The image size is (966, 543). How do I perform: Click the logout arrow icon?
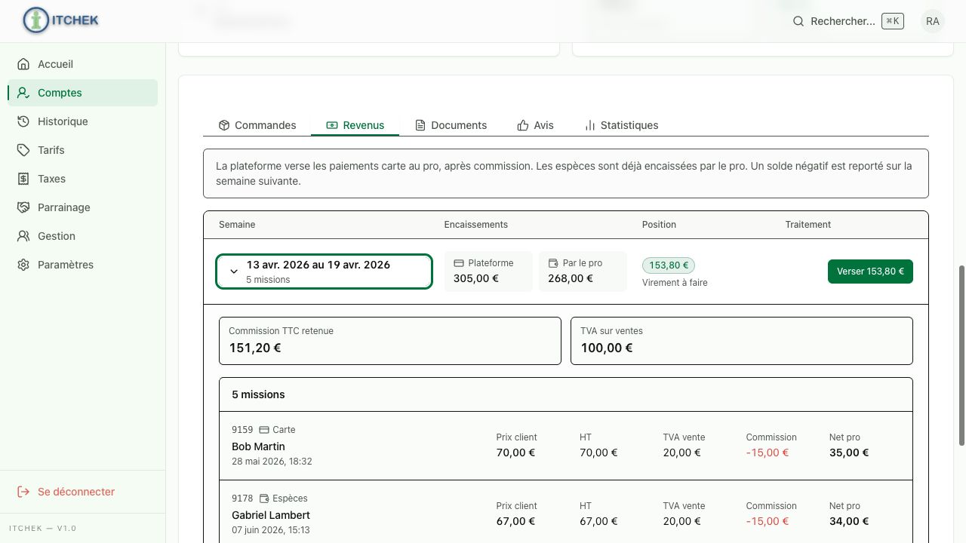point(23,492)
